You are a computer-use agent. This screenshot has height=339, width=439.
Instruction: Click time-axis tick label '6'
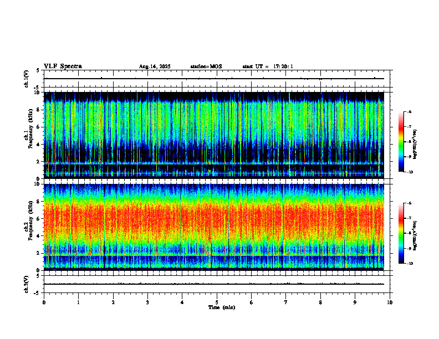(x=252, y=302)
